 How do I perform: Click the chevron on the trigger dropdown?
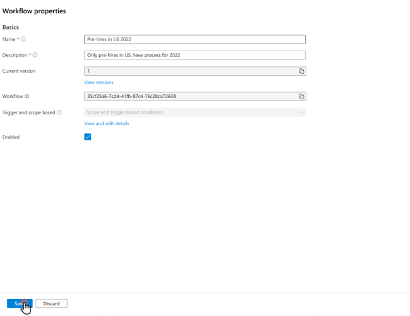click(301, 112)
